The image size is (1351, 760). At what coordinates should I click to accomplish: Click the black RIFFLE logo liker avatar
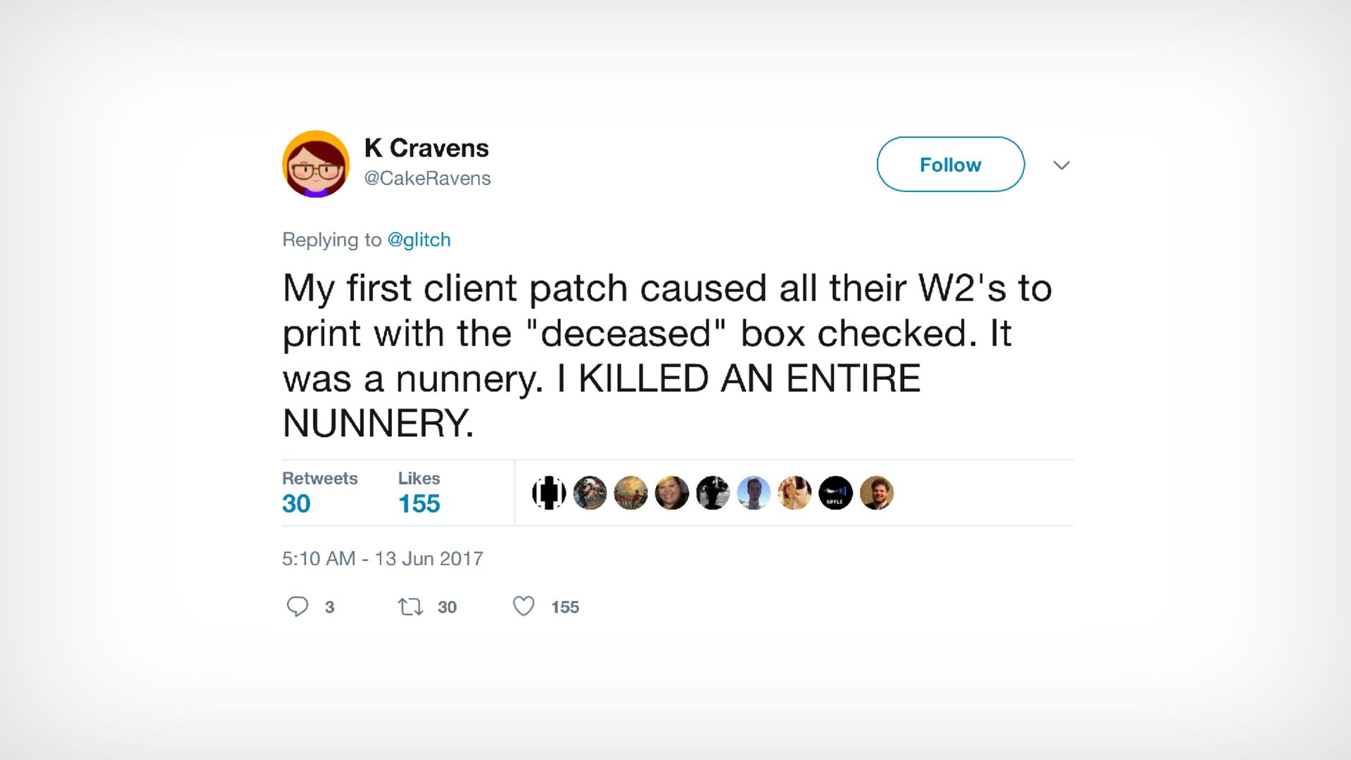(835, 493)
